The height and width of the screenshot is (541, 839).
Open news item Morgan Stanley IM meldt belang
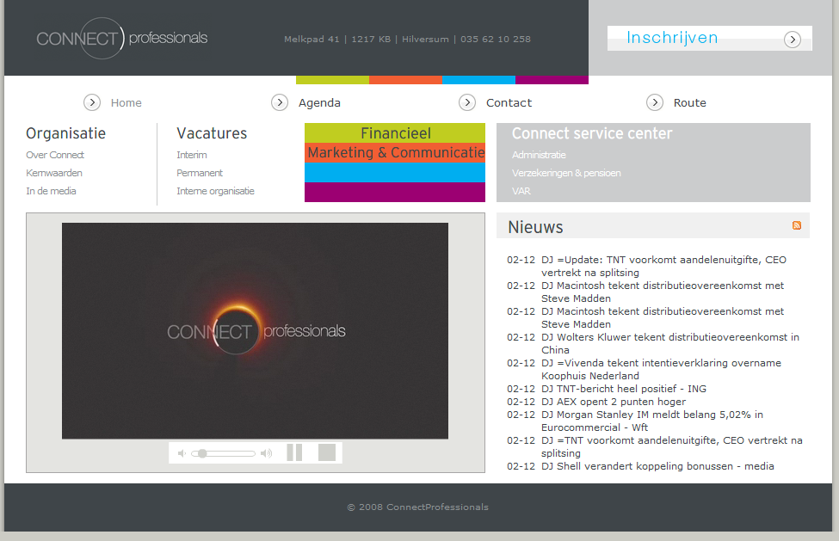point(651,421)
